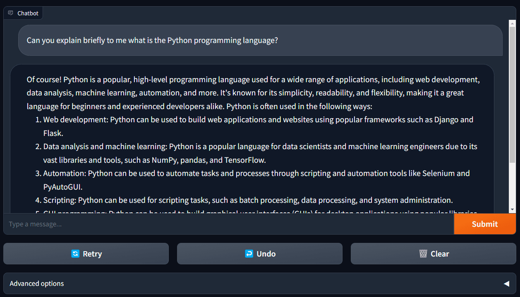
Task: Click the blue Undo arrow icon
Action: tap(249, 254)
